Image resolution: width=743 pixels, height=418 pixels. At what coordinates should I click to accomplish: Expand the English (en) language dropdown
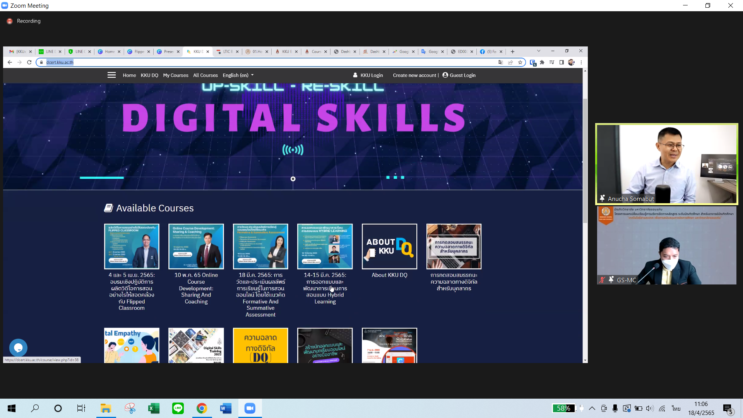[x=238, y=75]
